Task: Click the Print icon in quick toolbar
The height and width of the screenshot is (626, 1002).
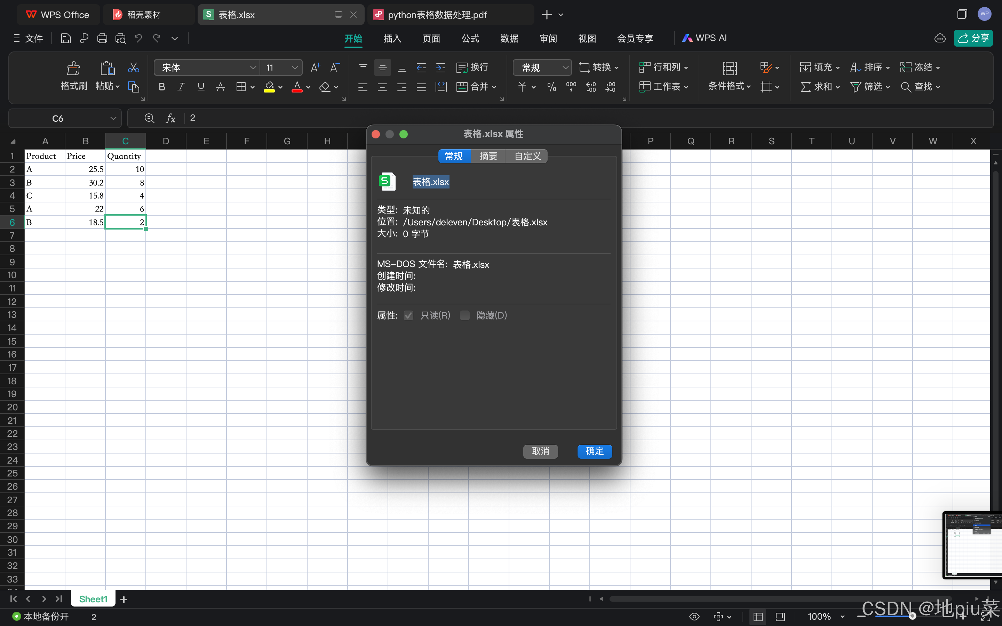Action: coord(102,39)
